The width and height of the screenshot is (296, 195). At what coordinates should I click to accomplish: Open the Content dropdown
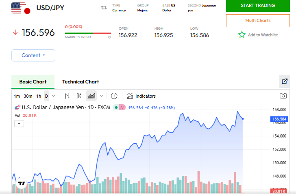click(x=33, y=55)
